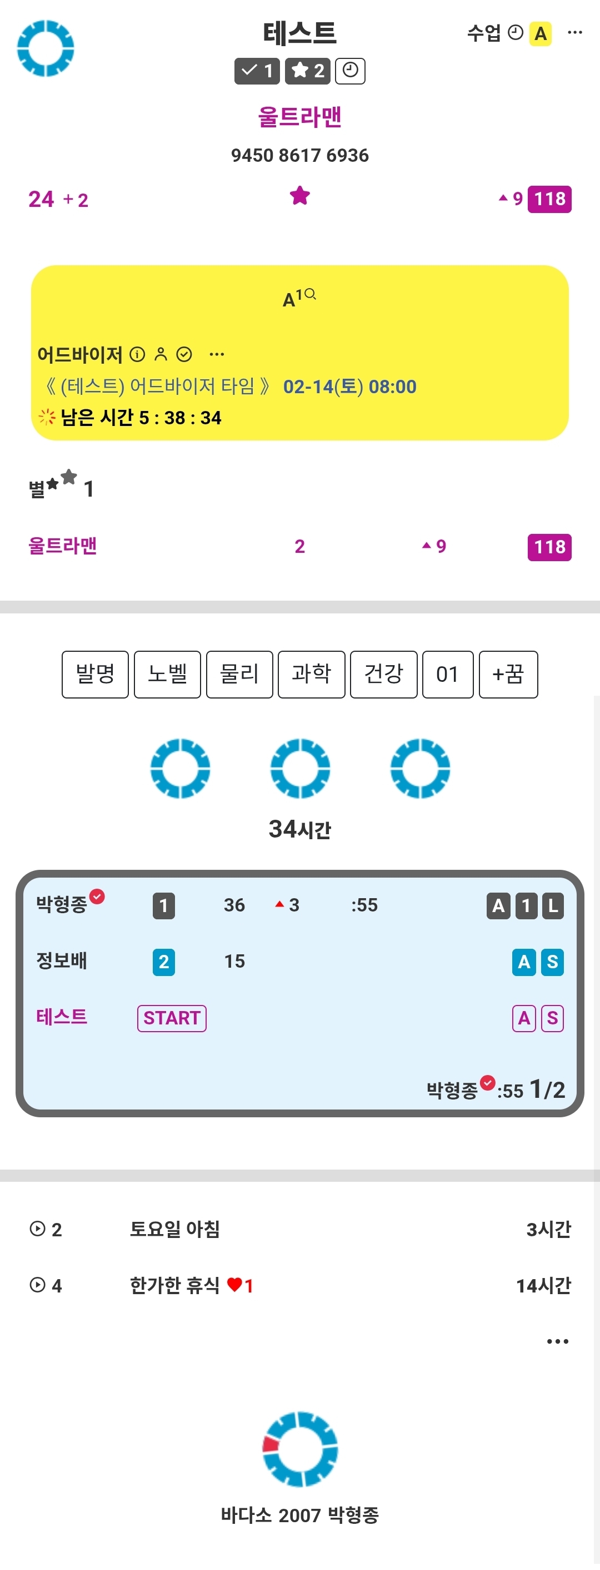
Task: Toggle the star 2 badge under title
Action: point(308,71)
